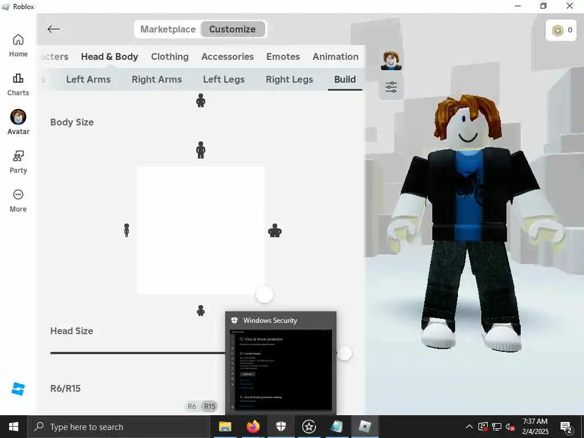
Task: Open the Windows Start menu
Action: [x=14, y=427]
